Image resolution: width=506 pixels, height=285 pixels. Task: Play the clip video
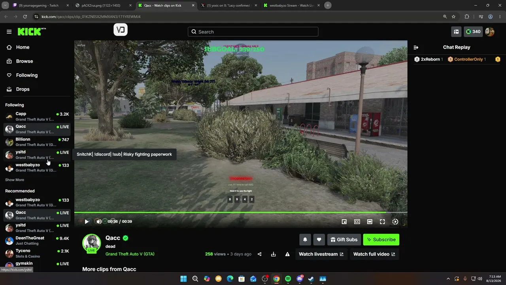pyautogui.click(x=87, y=222)
